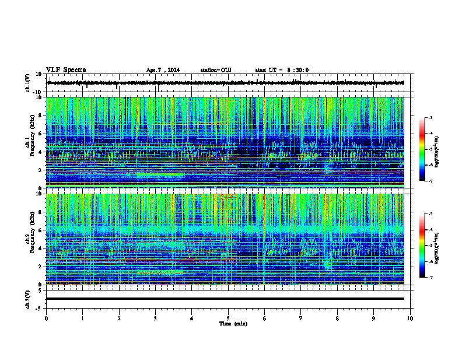Image resolution: width=462 pixels, height=357 pixels.
Task: Click the time axis tick label 2
Action: click(119, 318)
